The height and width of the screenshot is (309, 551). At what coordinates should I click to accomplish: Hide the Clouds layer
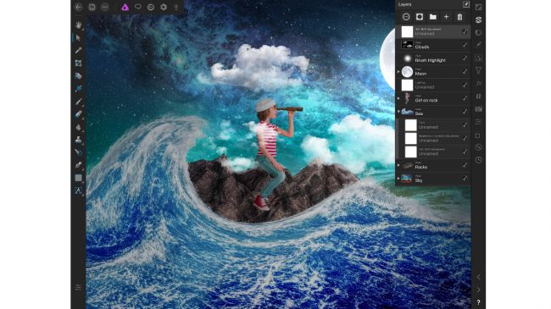tap(465, 45)
